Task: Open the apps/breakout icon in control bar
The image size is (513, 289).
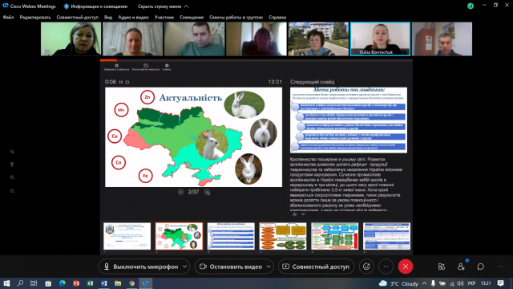Action: coord(442,267)
